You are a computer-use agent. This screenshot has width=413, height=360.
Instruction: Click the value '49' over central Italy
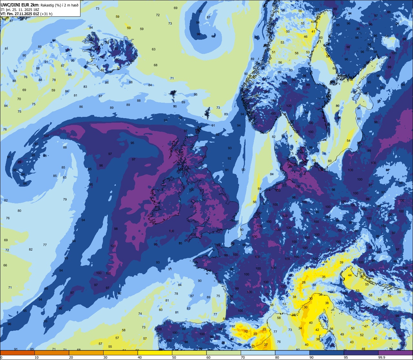click(x=342, y=334)
